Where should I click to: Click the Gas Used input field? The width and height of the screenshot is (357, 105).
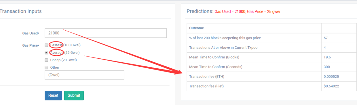106,33
